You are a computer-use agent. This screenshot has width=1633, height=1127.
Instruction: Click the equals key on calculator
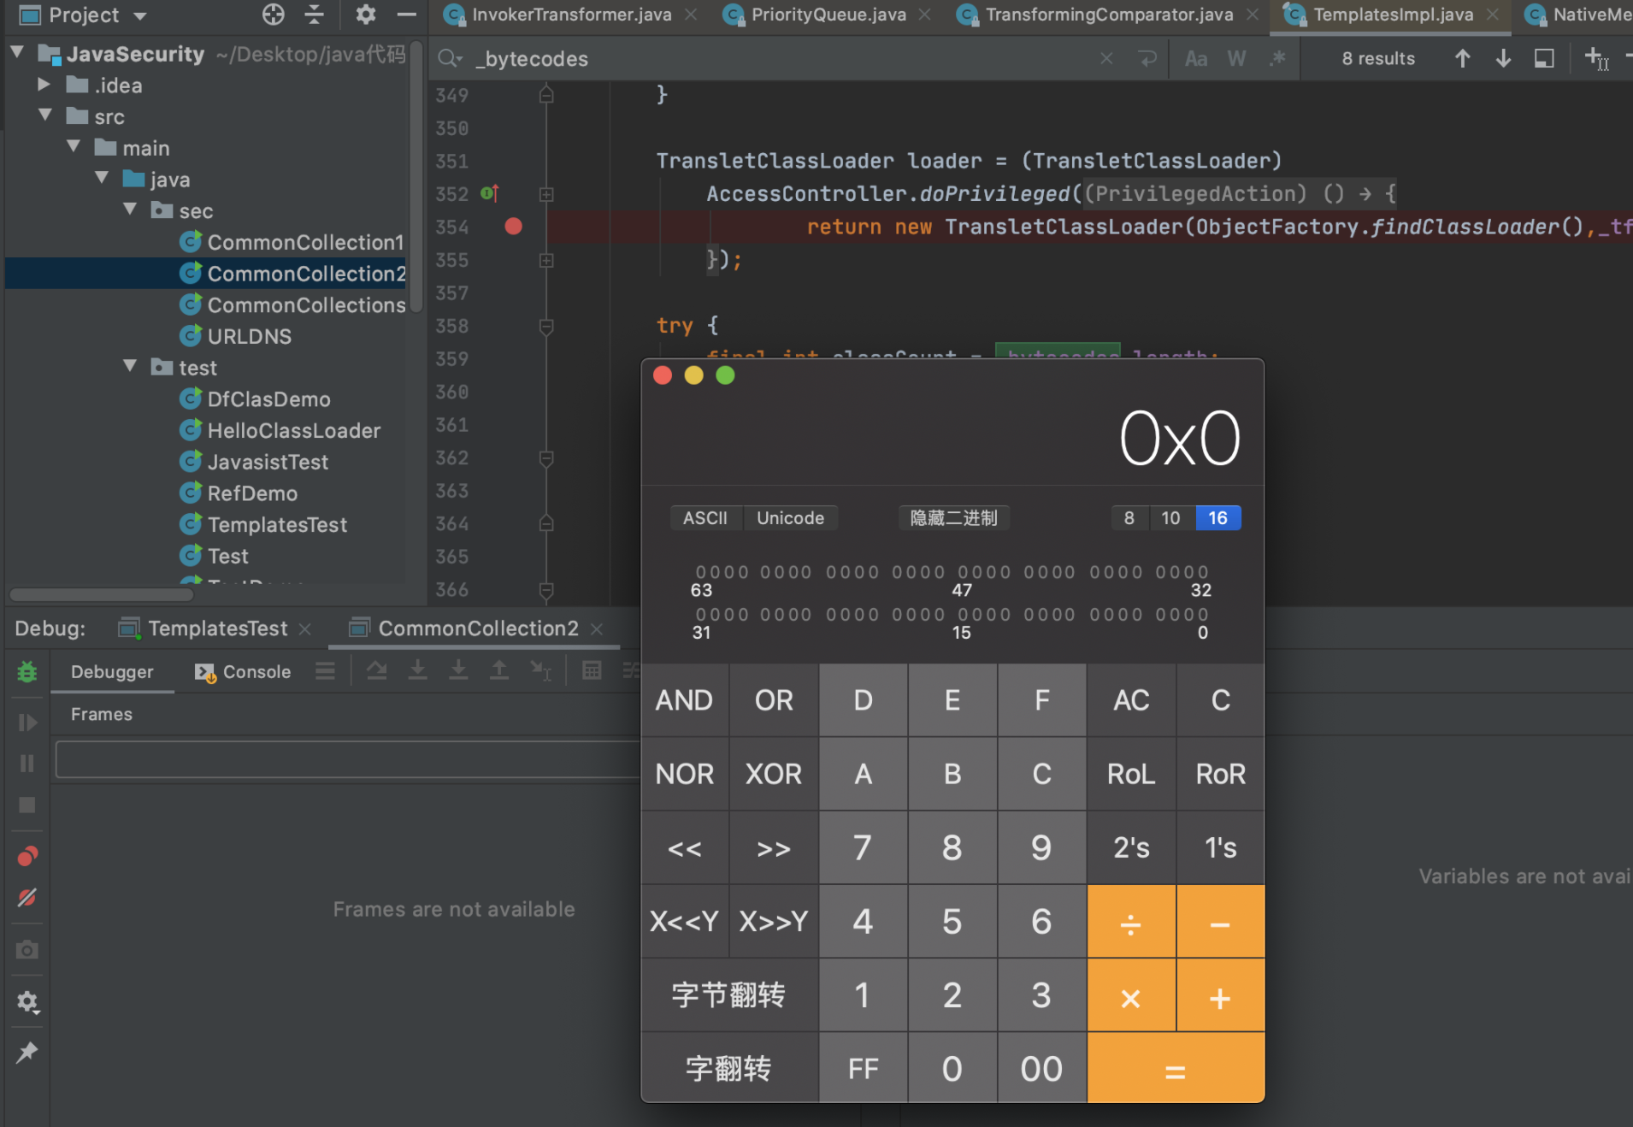pyautogui.click(x=1176, y=1069)
